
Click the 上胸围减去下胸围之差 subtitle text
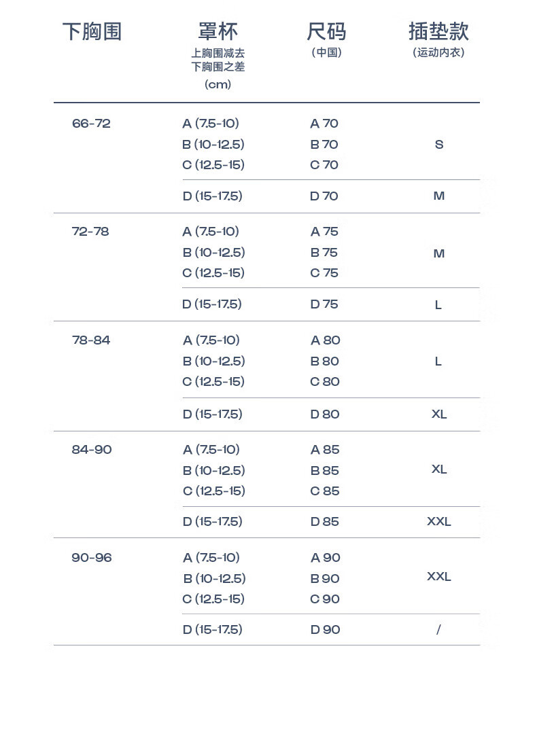[x=218, y=60]
